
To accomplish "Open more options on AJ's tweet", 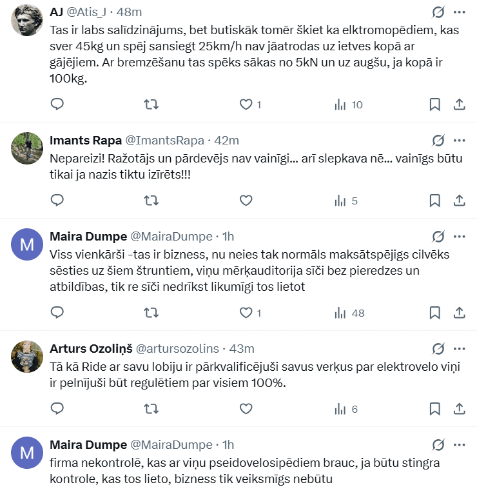I will click(x=460, y=12).
